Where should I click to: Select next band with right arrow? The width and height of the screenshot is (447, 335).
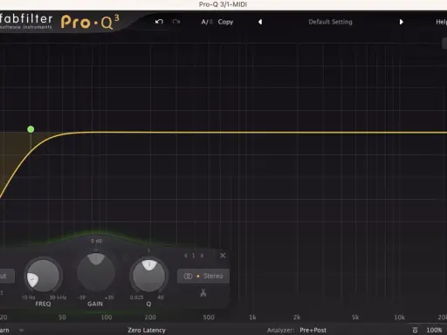pos(202,256)
